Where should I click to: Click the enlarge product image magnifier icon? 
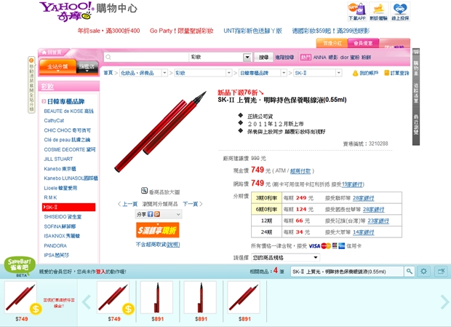point(144,191)
